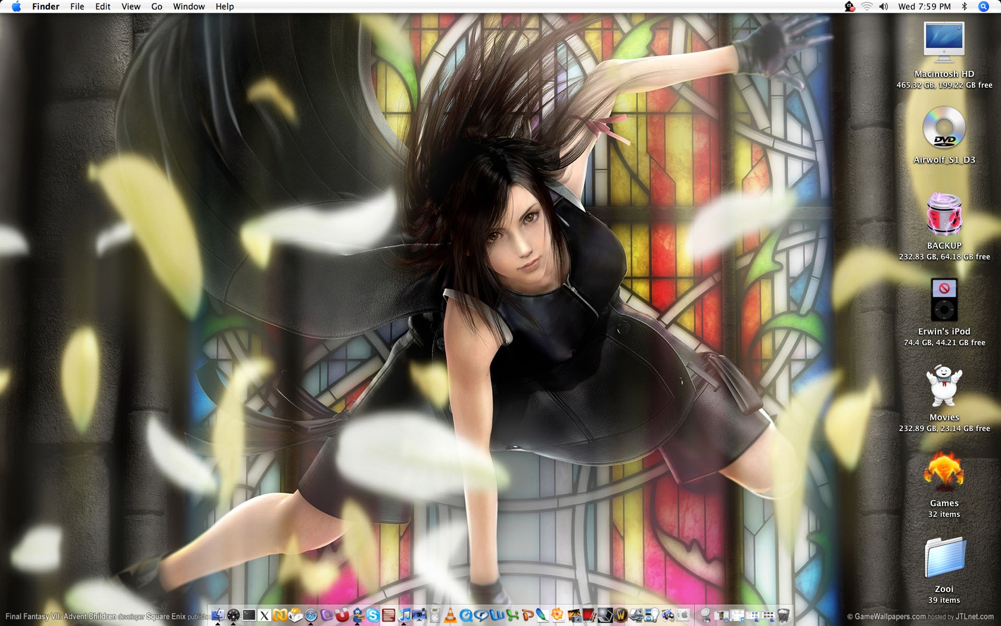The width and height of the screenshot is (1001, 626).
Task: Launch Terminal from the Dock
Action: (249, 615)
